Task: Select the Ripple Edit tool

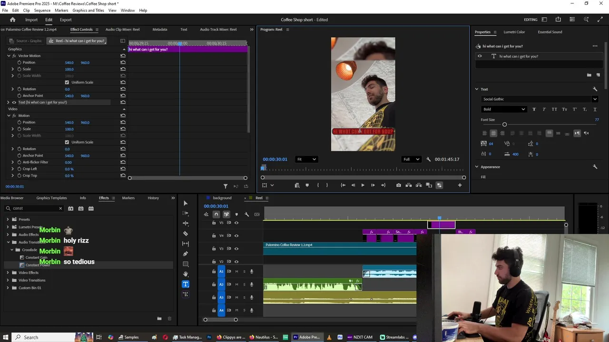Action: tap(186, 223)
